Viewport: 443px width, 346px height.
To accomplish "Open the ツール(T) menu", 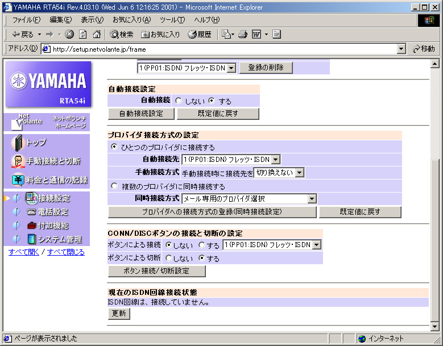I will [x=172, y=20].
